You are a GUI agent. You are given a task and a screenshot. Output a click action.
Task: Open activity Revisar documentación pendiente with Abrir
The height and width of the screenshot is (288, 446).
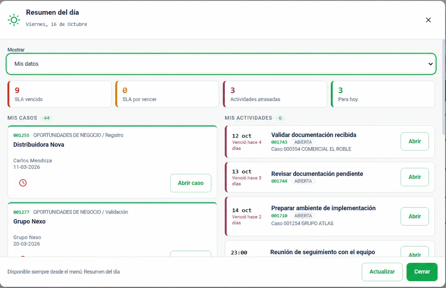coord(415,177)
